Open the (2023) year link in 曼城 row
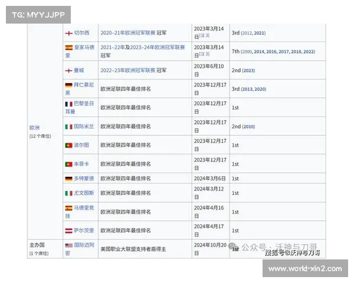This screenshot has width=354, height=283. tap(248, 71)
